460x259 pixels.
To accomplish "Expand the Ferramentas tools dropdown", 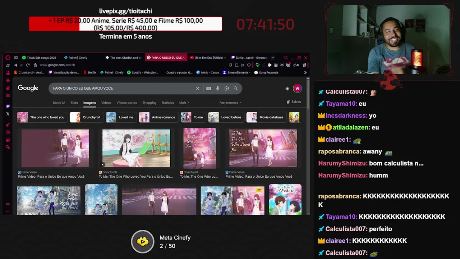I will pyautogui.click(x=230, y=103).
